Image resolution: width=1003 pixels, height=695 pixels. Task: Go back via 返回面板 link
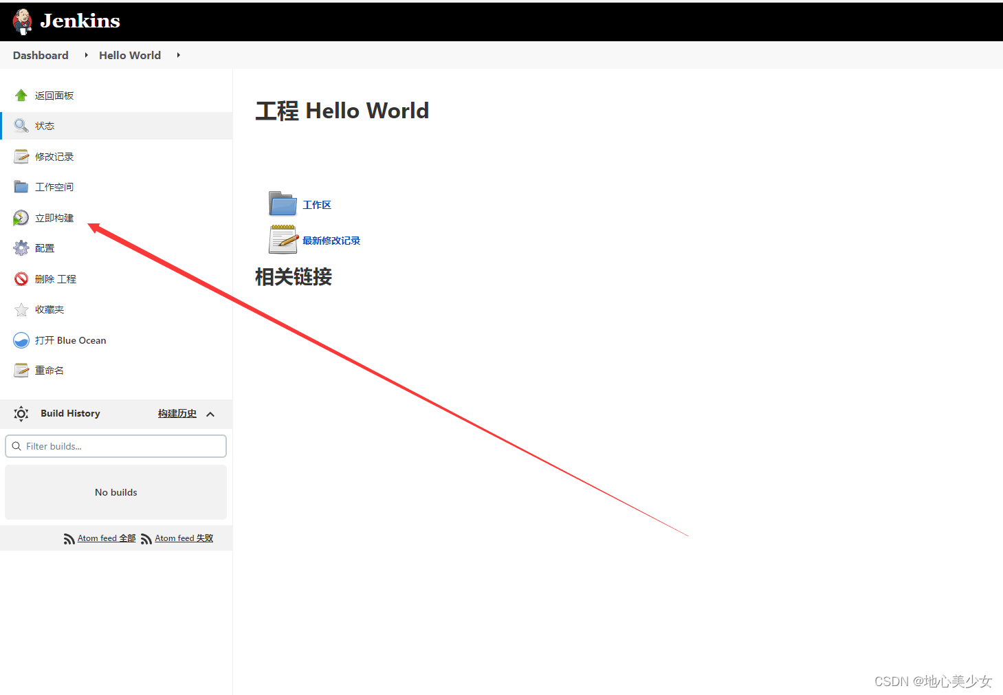[x=54, y=96]
